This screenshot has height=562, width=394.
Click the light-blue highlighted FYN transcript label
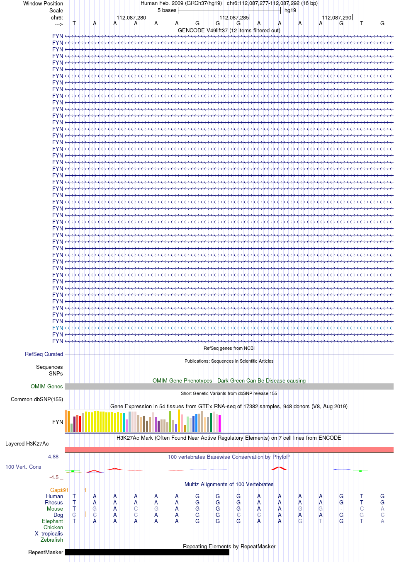(58, 328)
